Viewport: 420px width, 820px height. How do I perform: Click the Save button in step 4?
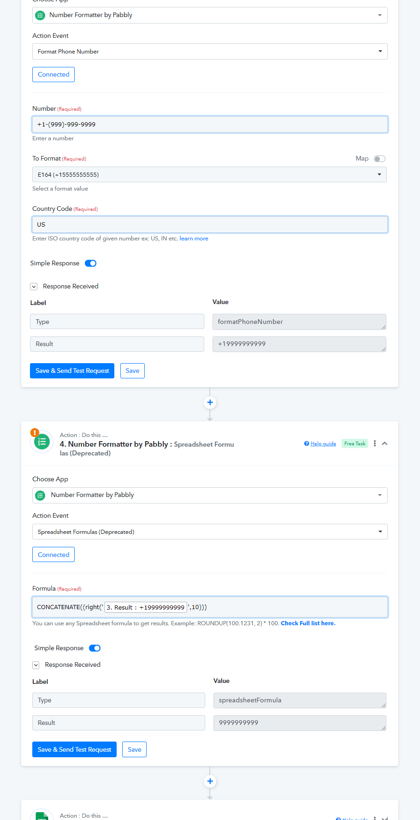click(x=134, y=749)
